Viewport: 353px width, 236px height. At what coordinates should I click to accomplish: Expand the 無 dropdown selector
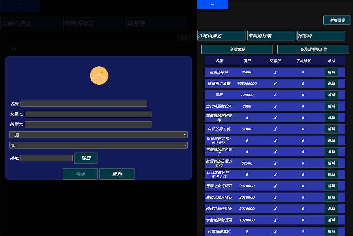(98, 145)
